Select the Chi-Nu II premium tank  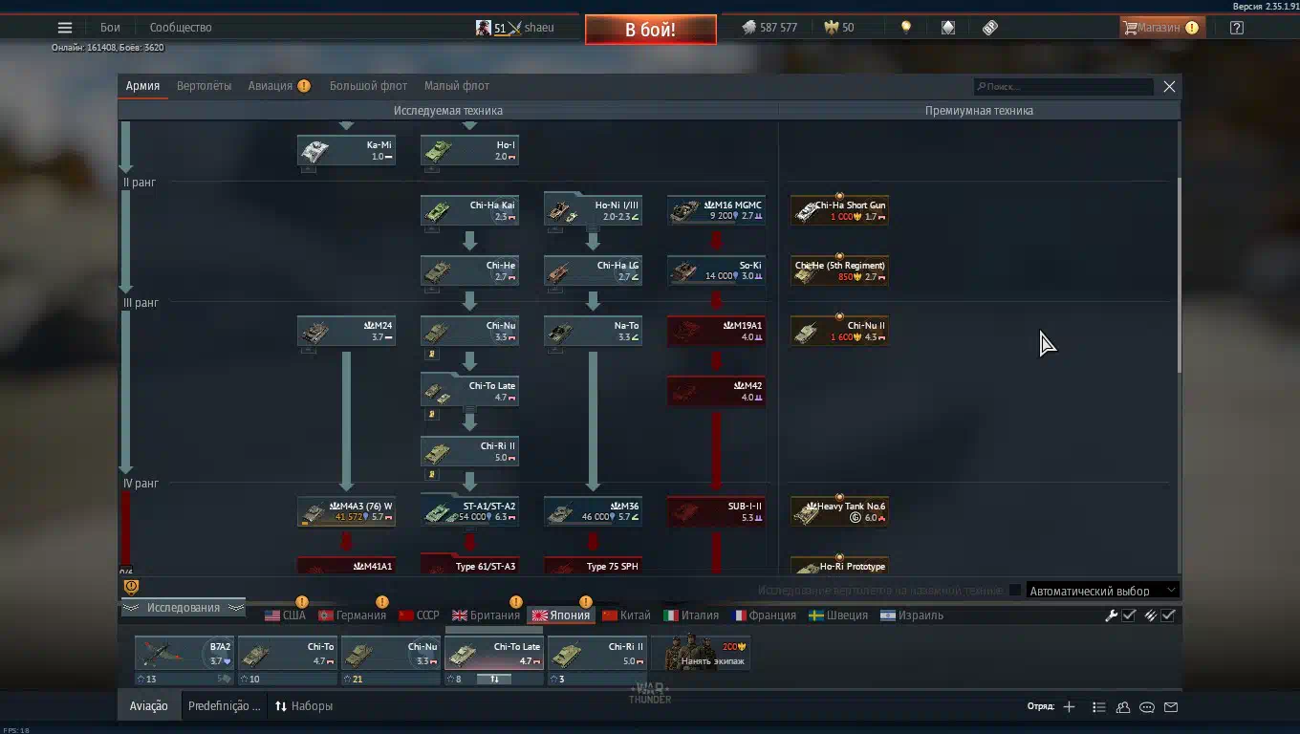[839, 332]
